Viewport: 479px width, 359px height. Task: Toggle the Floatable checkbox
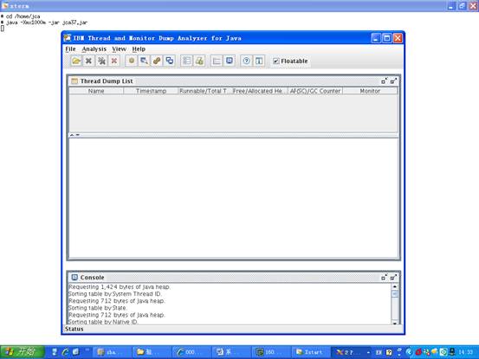click(275, 61)
